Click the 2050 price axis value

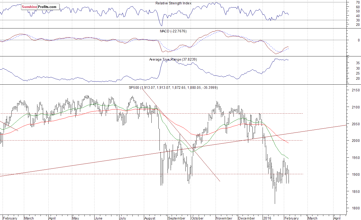[x=356, y=124]
